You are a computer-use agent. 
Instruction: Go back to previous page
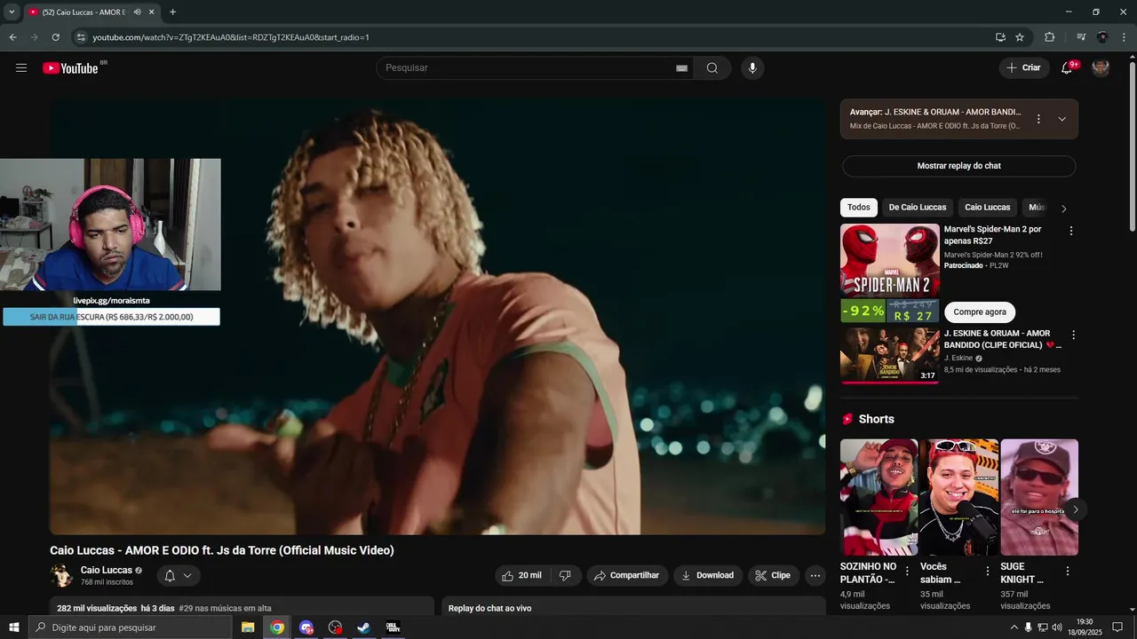12,37
